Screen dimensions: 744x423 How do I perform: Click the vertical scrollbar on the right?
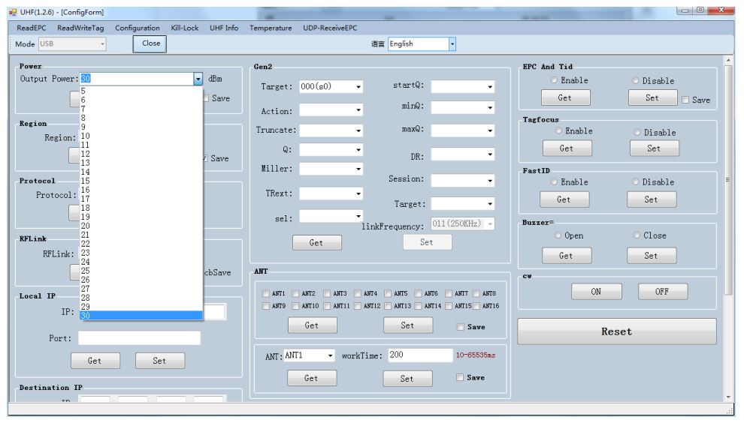point(727,225)
